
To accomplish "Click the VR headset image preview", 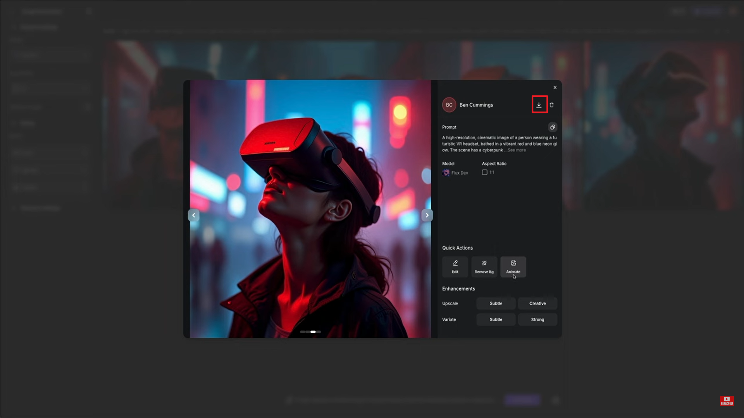I will [310, 194].
